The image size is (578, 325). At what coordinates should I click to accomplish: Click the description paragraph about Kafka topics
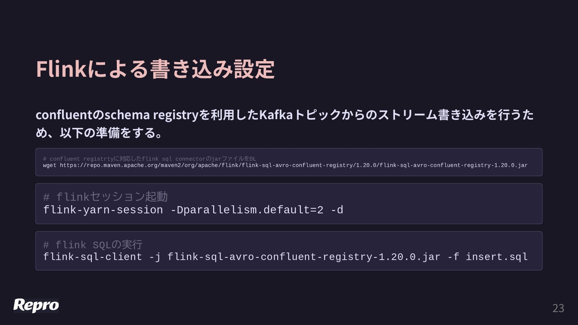[x=284, y=124]
